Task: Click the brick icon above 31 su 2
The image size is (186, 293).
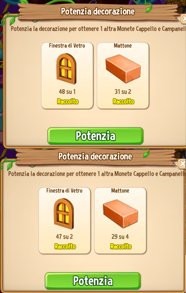Action: click(x=123, y=69)
